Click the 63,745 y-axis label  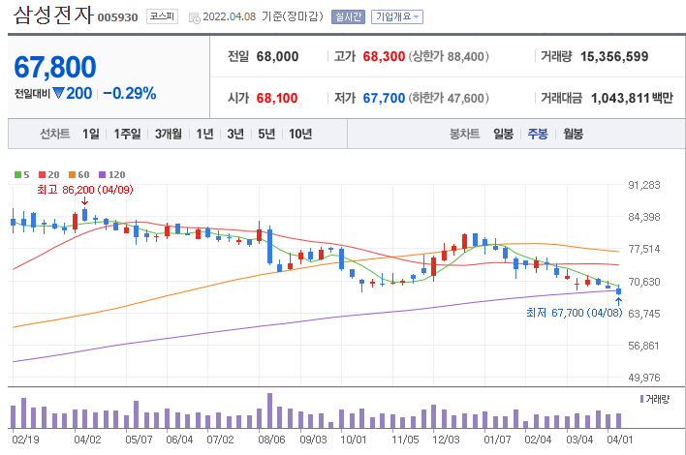(x=644, y=314)
